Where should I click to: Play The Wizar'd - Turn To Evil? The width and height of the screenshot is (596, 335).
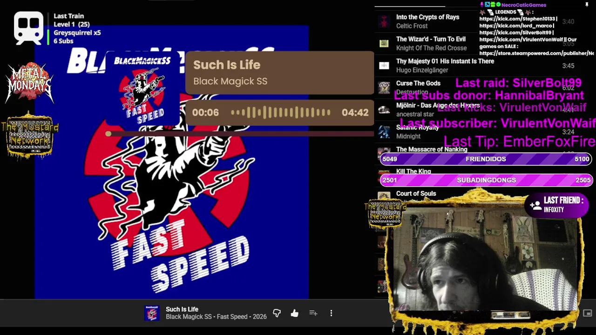pos(431,39)
